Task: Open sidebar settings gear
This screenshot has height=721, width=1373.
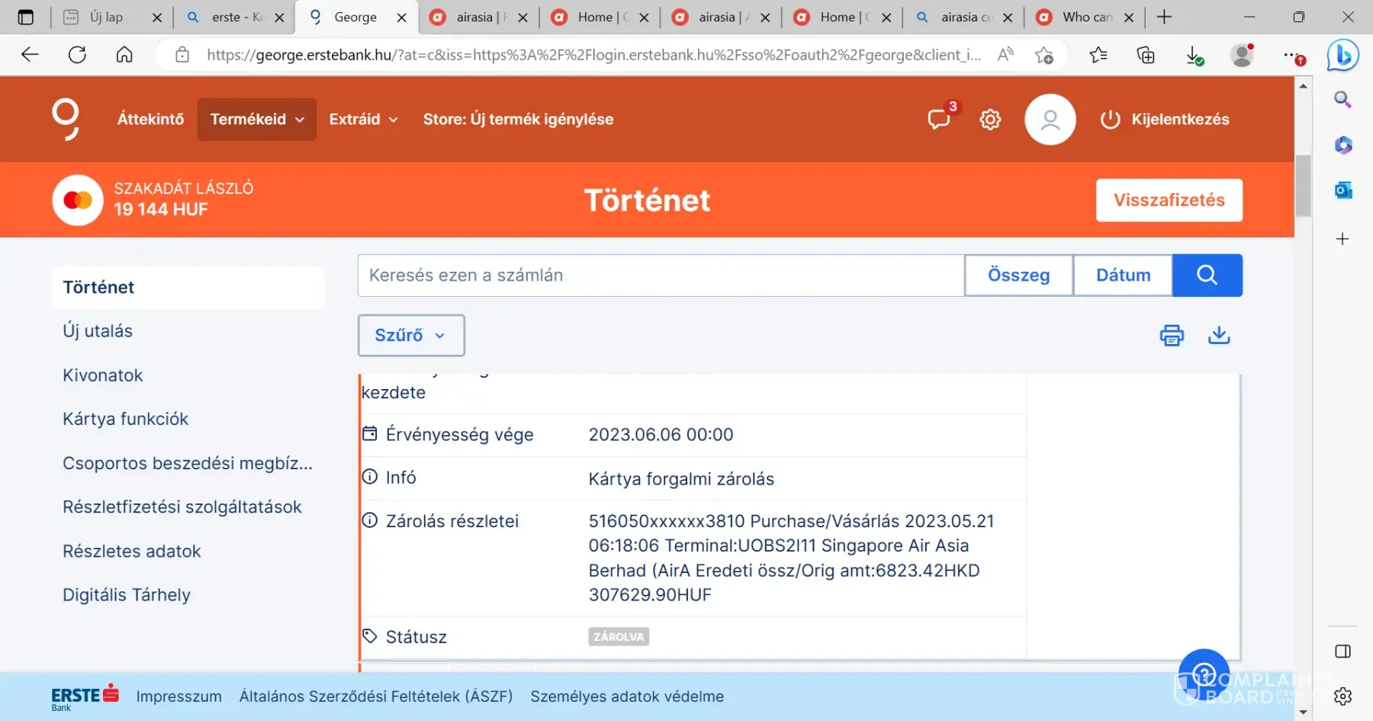Action: click(x=1343, y=696)
